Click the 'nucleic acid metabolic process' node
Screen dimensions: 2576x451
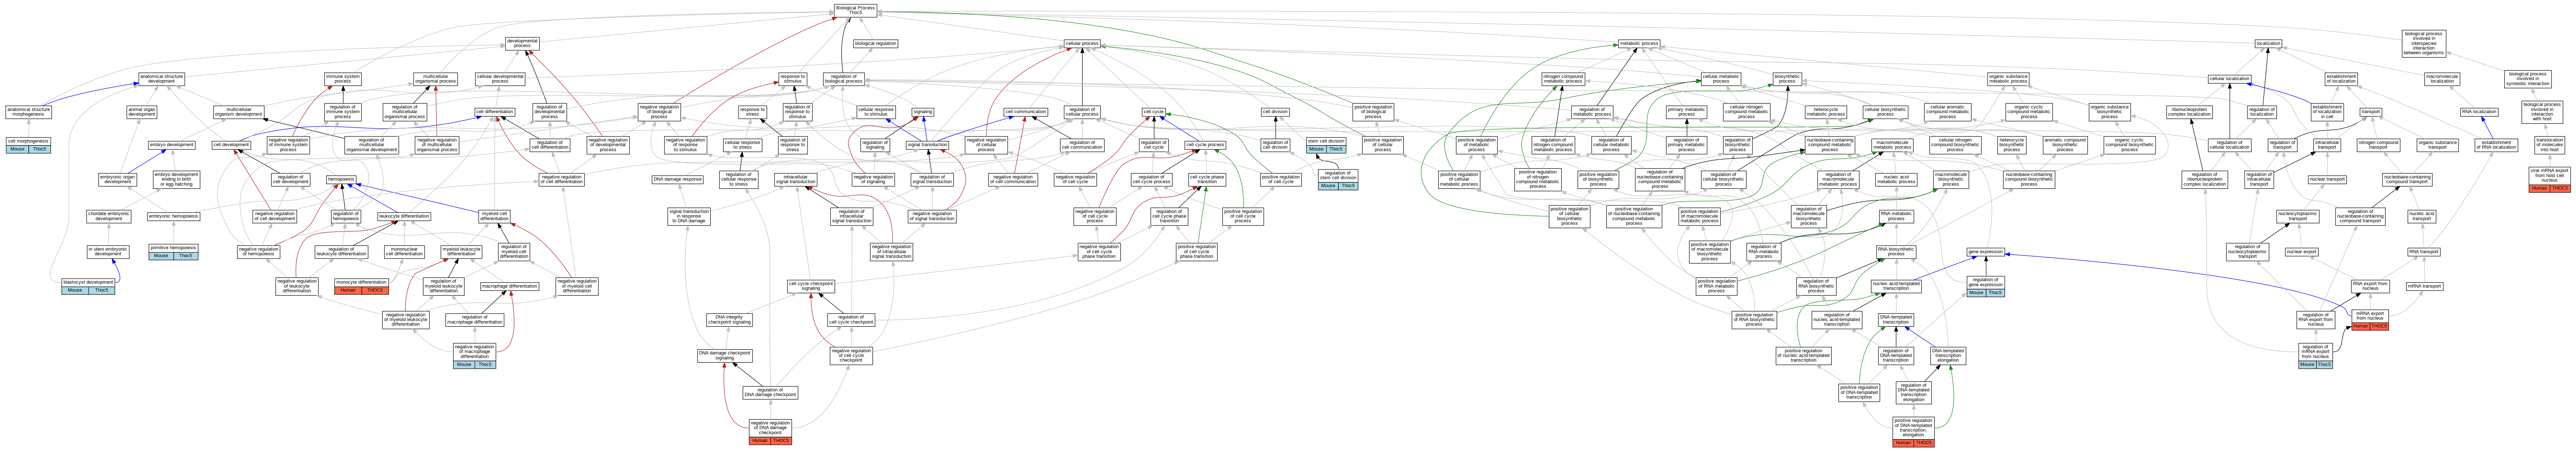pos(1896,179)
